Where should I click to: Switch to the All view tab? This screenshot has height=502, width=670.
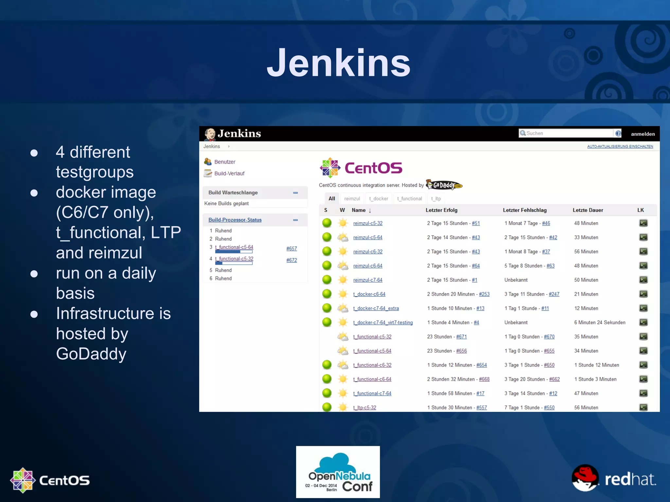[x=332, y=198]
